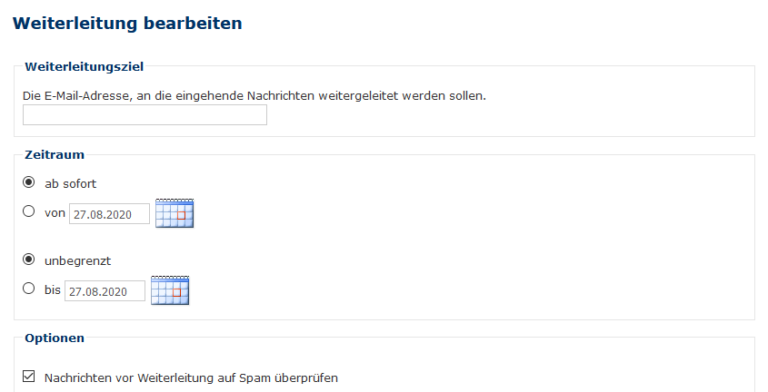
Task: Click the "unbegrenzt" label text
Action: click(x=77, y=260)
